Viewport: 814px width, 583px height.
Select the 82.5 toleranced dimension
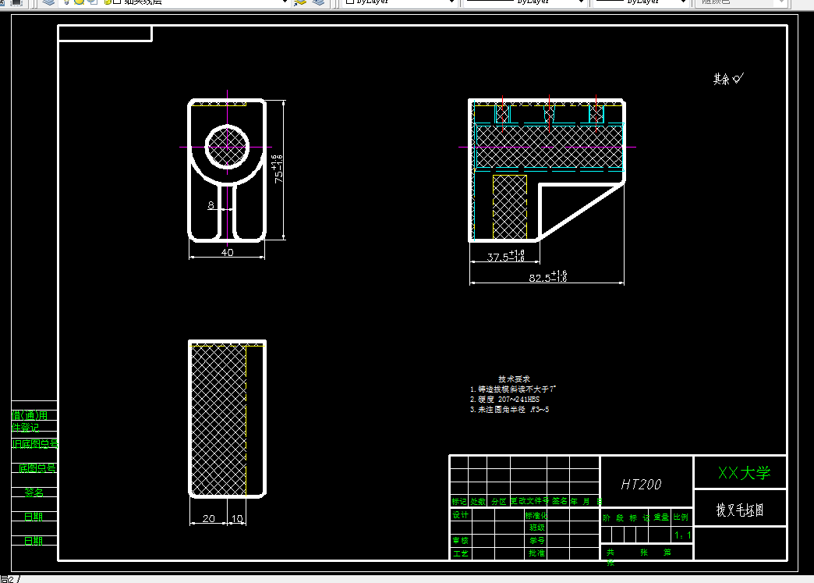point(547,277)
